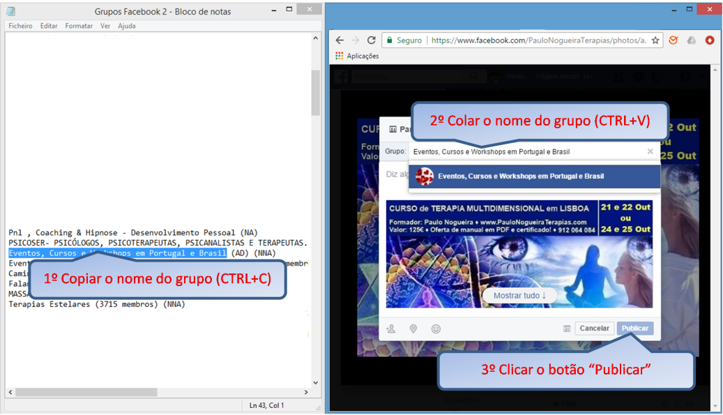Clear the Grupo field with the X
Screen dimensions: 723x415
point(650,151)
